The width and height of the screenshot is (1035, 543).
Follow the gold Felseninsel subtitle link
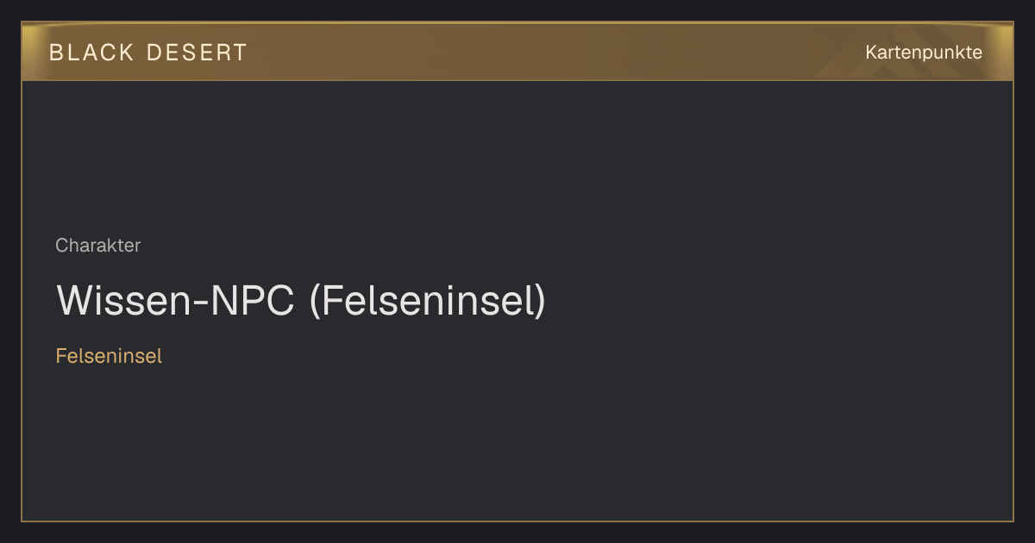click(109, 355)
